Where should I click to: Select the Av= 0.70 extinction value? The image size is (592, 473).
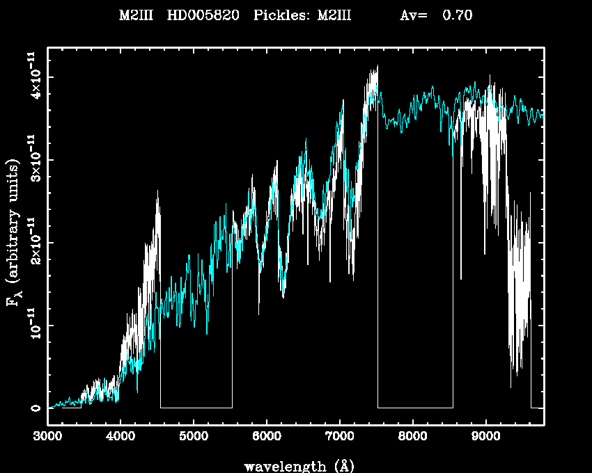tap(437, 15)
